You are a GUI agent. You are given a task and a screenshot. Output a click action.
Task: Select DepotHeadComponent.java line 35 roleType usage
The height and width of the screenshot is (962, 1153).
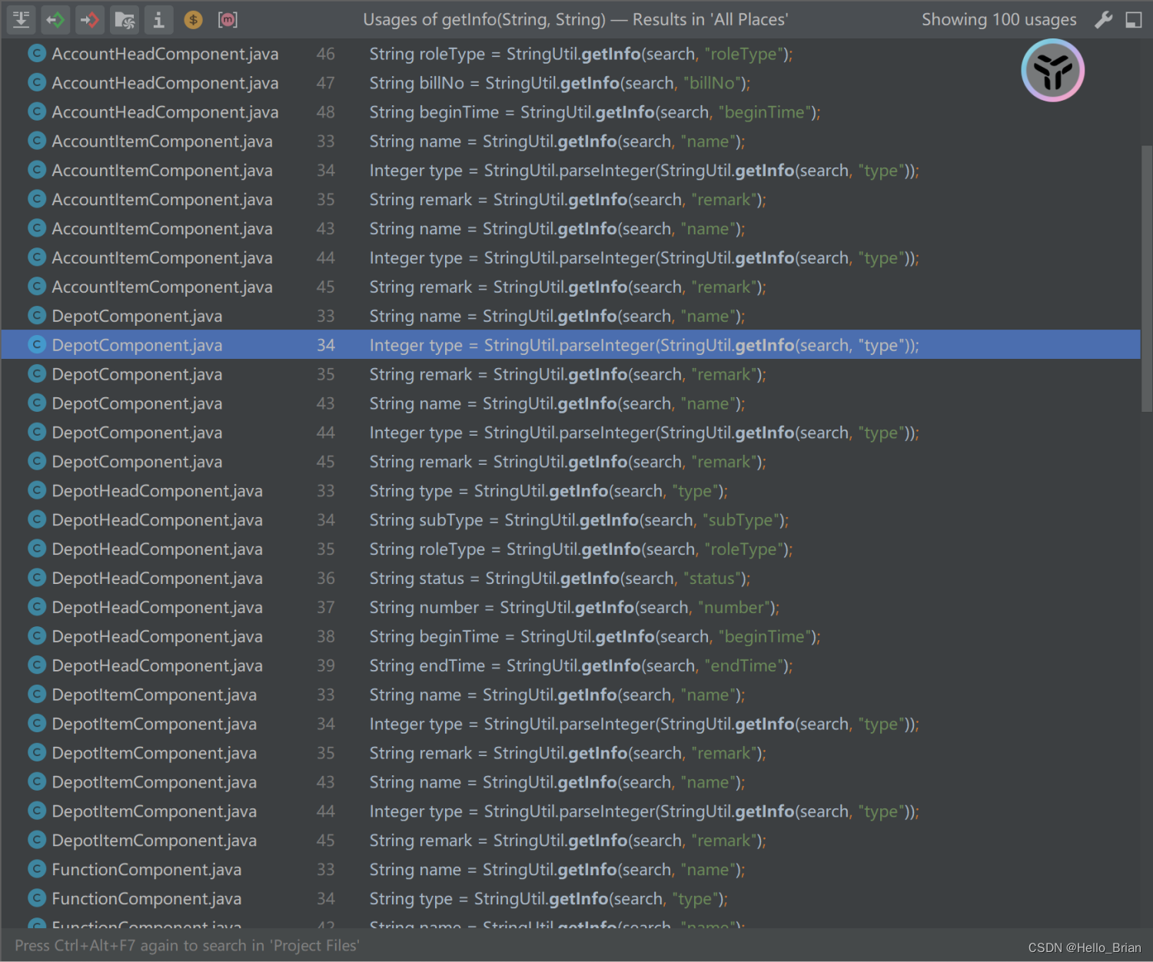570,549
